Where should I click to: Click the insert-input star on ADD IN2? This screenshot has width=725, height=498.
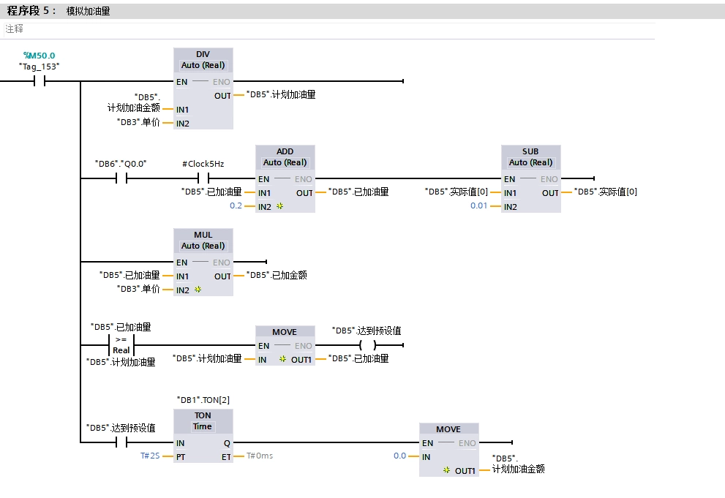click(x=279, y=206)
